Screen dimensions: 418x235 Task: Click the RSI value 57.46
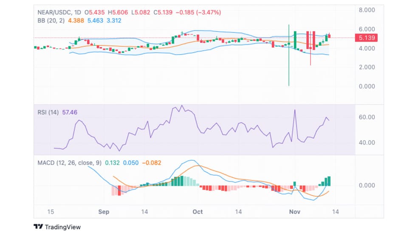tap(70, 112)
